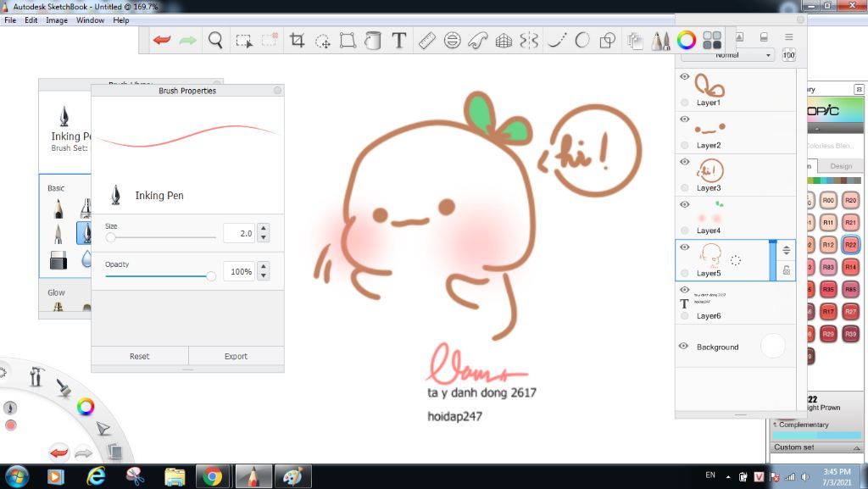Hide Layer5 with its eye icon
868x489 pixels.
click(685, 247)
